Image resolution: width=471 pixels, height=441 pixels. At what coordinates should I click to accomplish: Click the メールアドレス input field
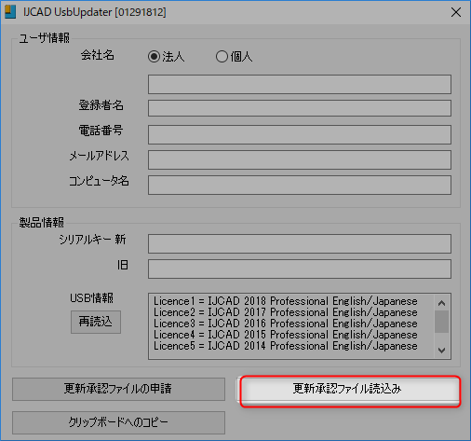[x=300, y=159]
